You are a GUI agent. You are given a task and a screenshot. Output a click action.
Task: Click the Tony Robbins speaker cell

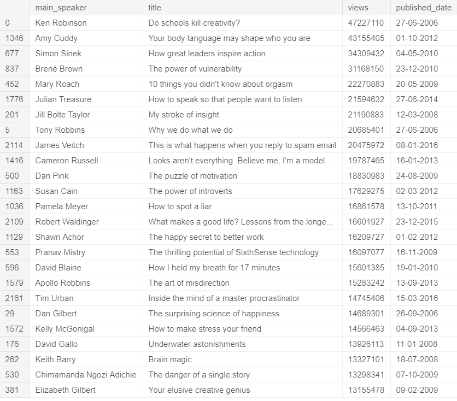click(60, 130)
